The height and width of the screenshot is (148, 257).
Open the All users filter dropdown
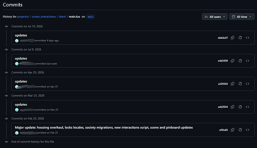click(x=214, y=17)
